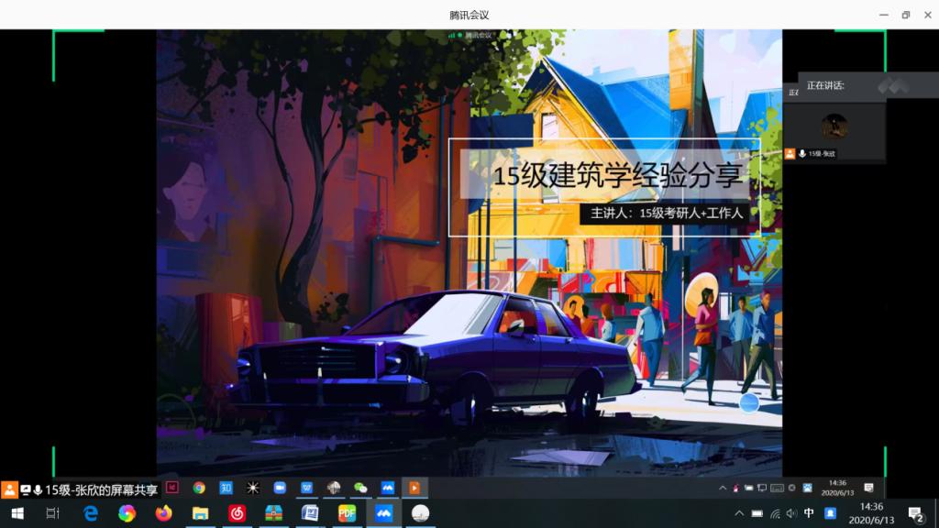Click the 正在讲话 speaker panel header
Viewport: 939px width, 528px height.
pyautogui.click(x=825, y=85)
